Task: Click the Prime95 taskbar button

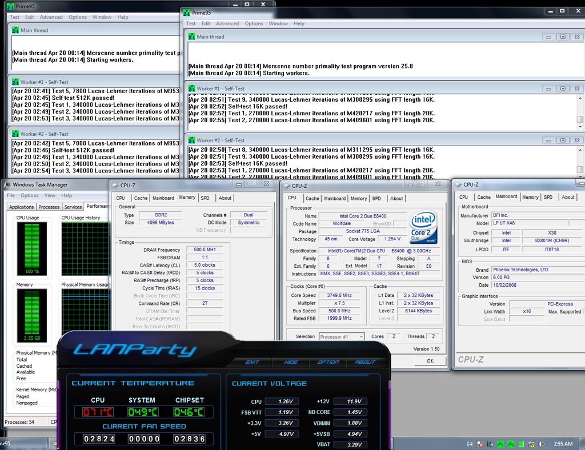Action: pos(24,444)
